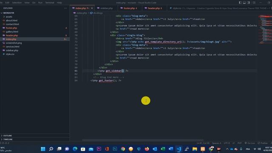The image size is (272, 153).
Task: Start Go Live server from status bar
Action: pyautogui.click(x=249, y=143)
